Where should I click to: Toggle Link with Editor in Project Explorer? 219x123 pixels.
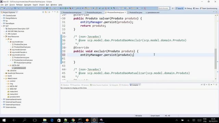[x=46, y=12]
